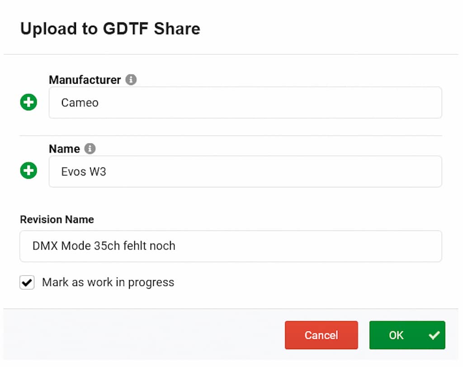The image size is (463, 367).
Task: Place cursor in 'DMX Mode 35ch fehlt noch' text
Action: (x=104, y=246)
